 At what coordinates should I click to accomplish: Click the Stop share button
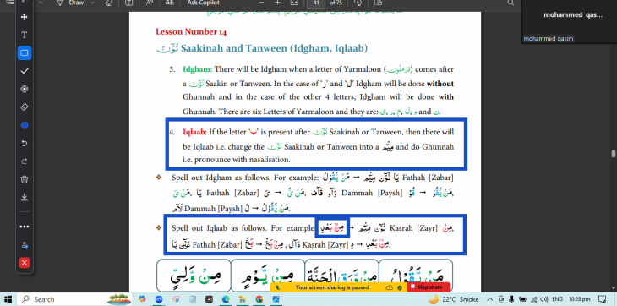429,287
